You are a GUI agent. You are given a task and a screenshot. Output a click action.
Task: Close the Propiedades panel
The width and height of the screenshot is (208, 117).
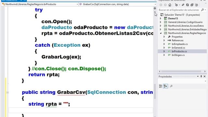204,77
